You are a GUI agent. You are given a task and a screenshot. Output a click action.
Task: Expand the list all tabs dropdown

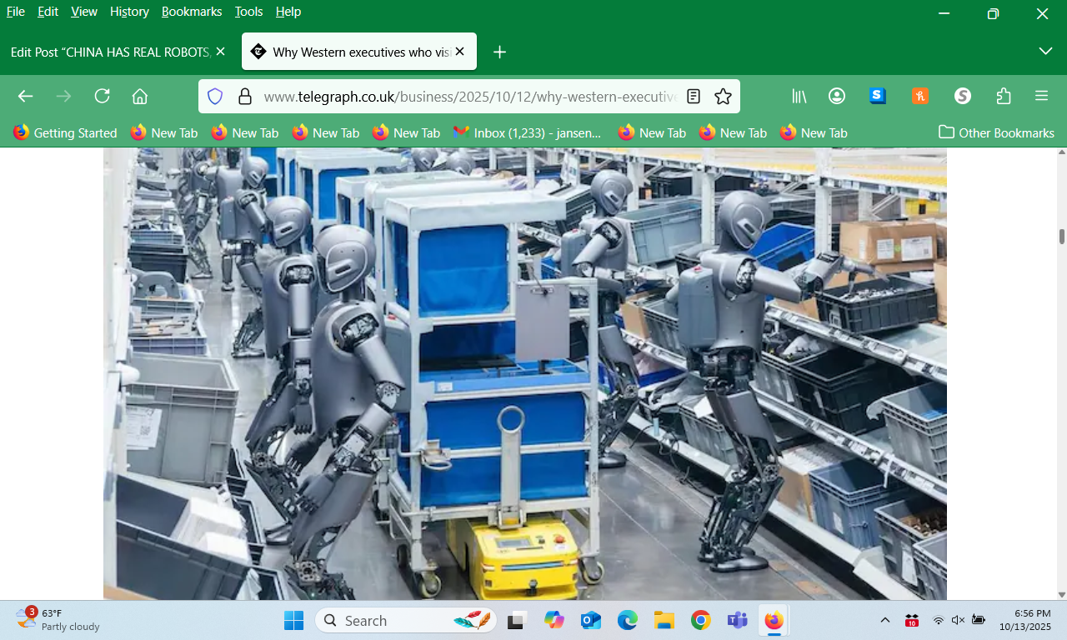(x=1045, y=52)
